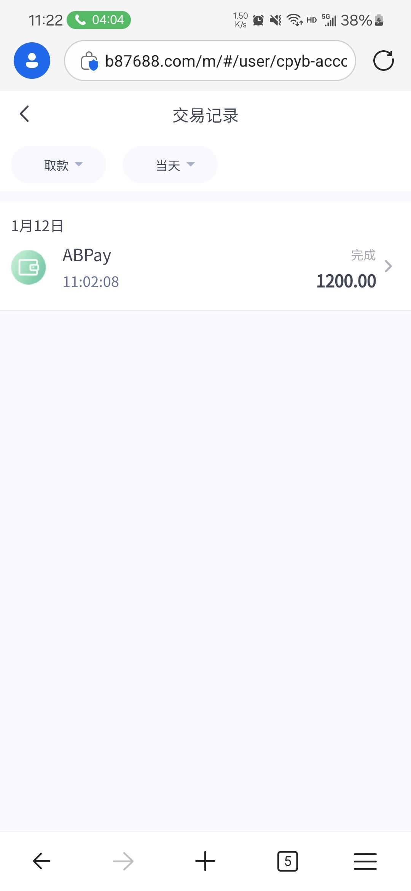Open the tab switcher showing 5
The height and width of the screenshot is (891, 411).
[288, 861]
